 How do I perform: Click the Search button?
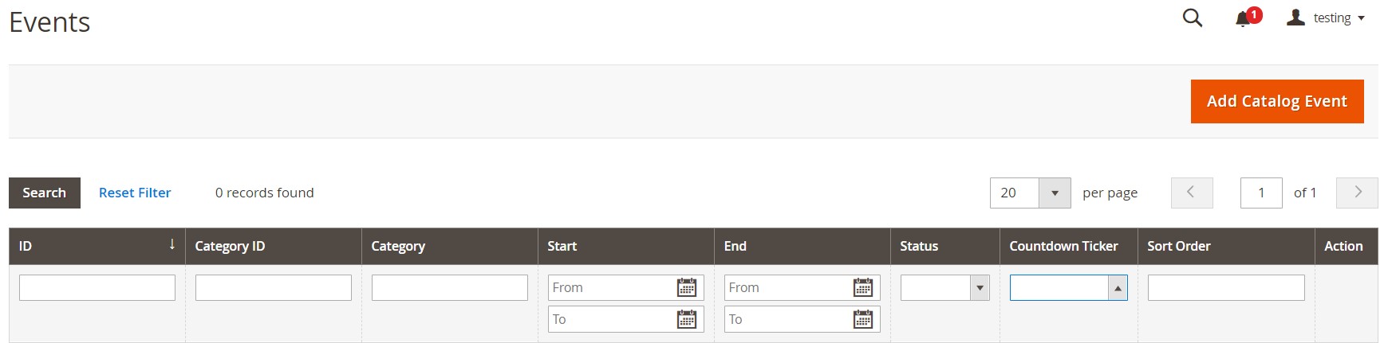(x=44, y=193)
